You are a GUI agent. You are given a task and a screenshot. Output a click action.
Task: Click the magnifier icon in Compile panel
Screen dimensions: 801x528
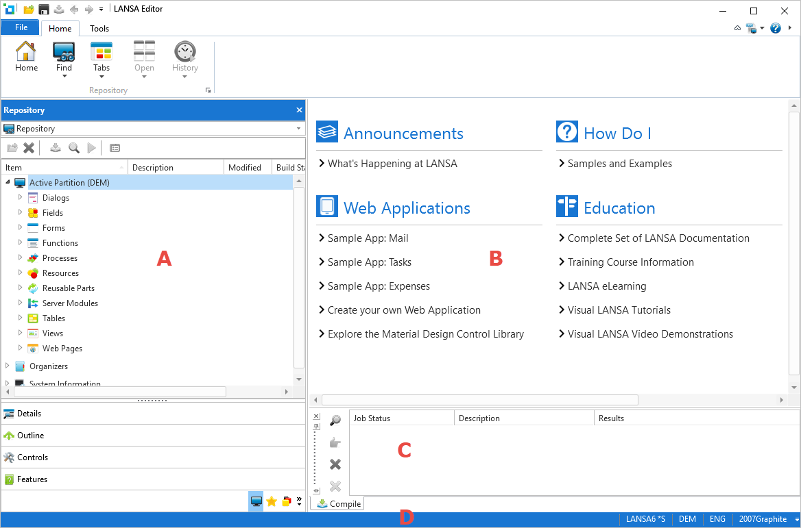335,420
